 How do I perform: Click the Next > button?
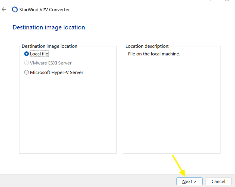[189, 182]
